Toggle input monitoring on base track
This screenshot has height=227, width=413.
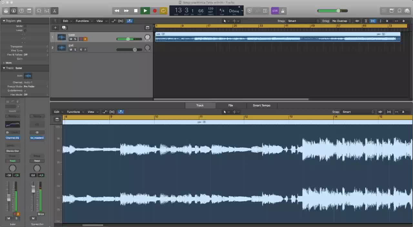85,39
